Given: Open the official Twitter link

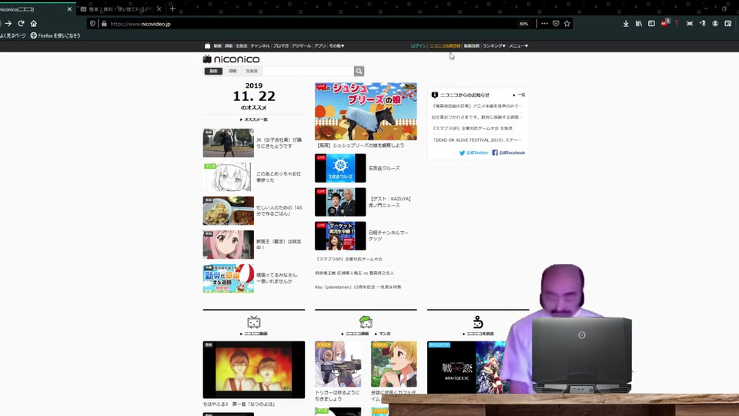Looking at the screenshot, I should 473,153.
